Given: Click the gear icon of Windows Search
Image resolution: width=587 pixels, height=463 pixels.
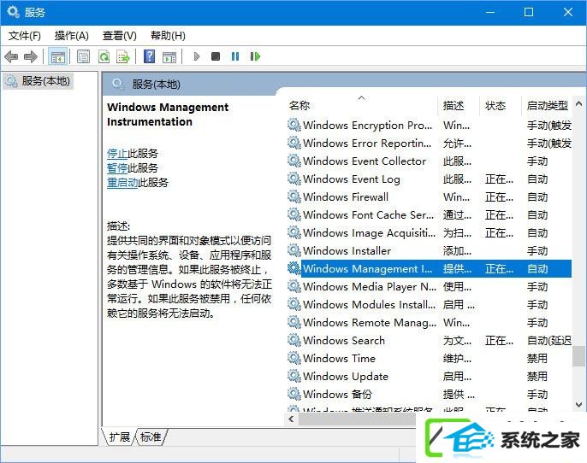Looking at the screenshot, I should point(294,340).
